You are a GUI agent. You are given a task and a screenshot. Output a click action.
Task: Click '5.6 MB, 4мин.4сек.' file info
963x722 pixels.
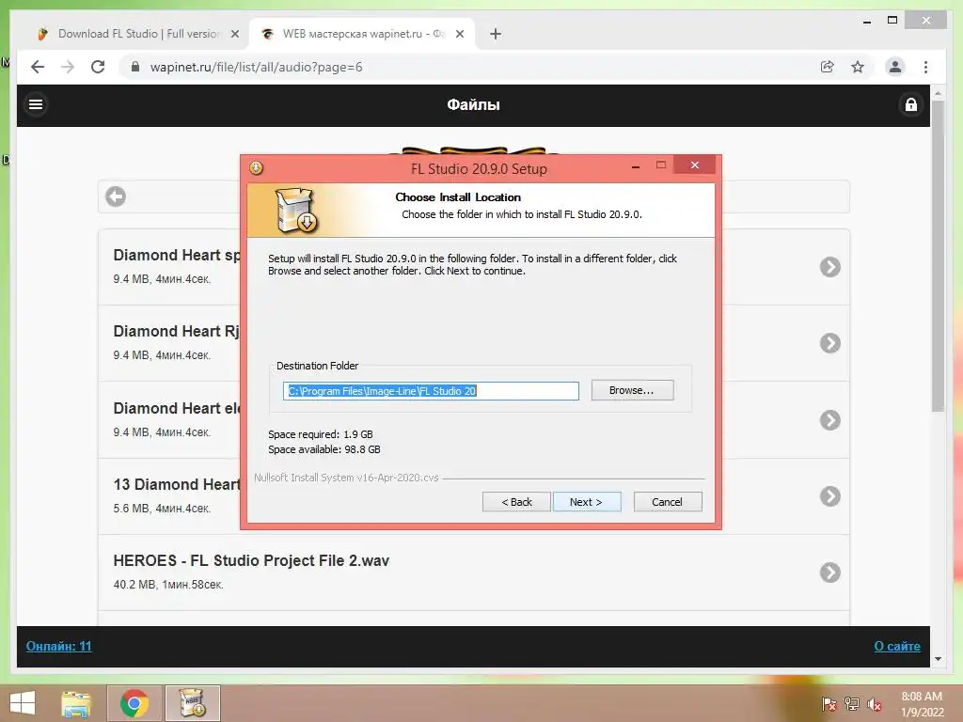(162, 509)
